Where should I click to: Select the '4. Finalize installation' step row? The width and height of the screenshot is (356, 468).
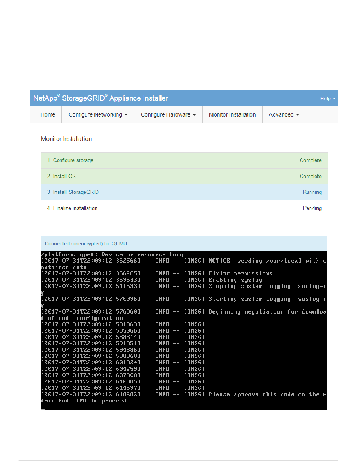184,208
